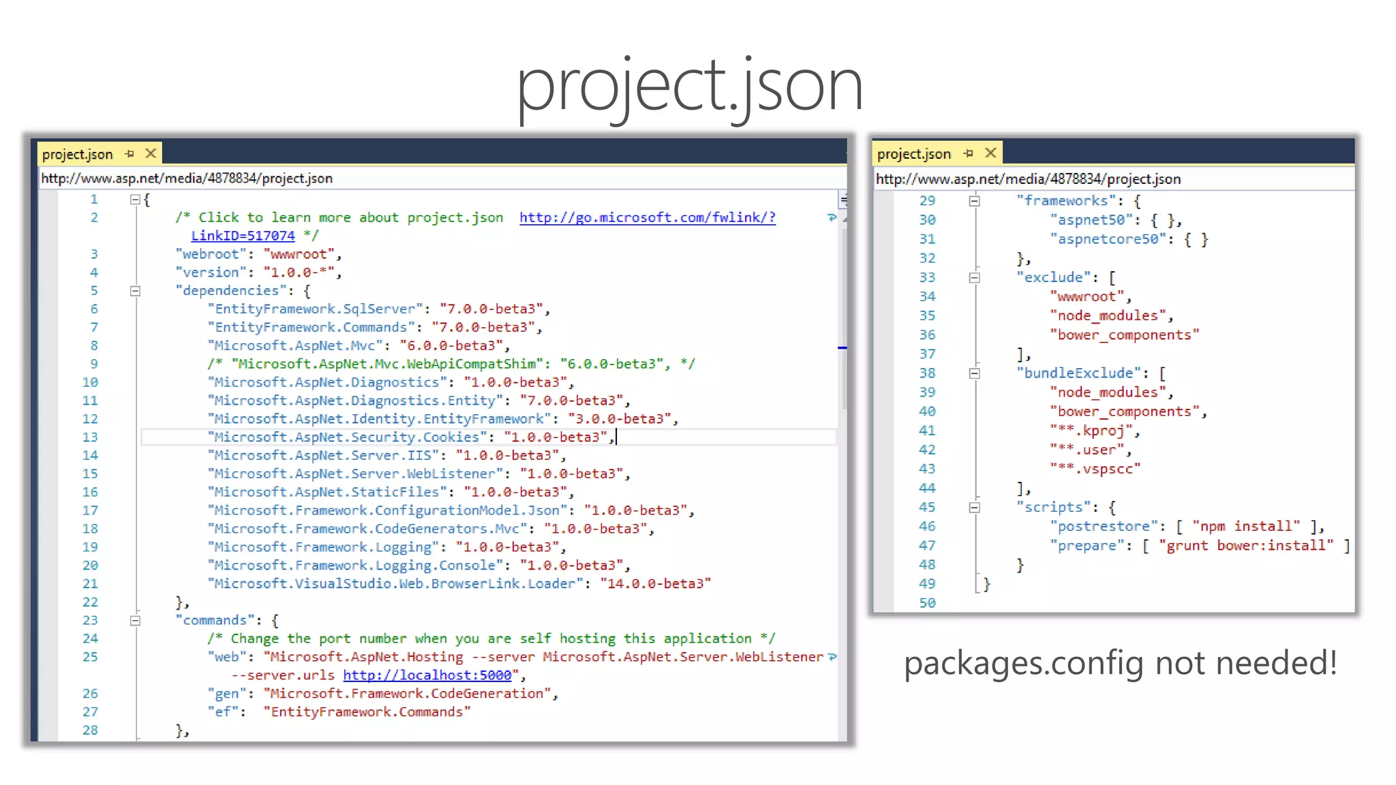Select the left project.json tab

77,155
